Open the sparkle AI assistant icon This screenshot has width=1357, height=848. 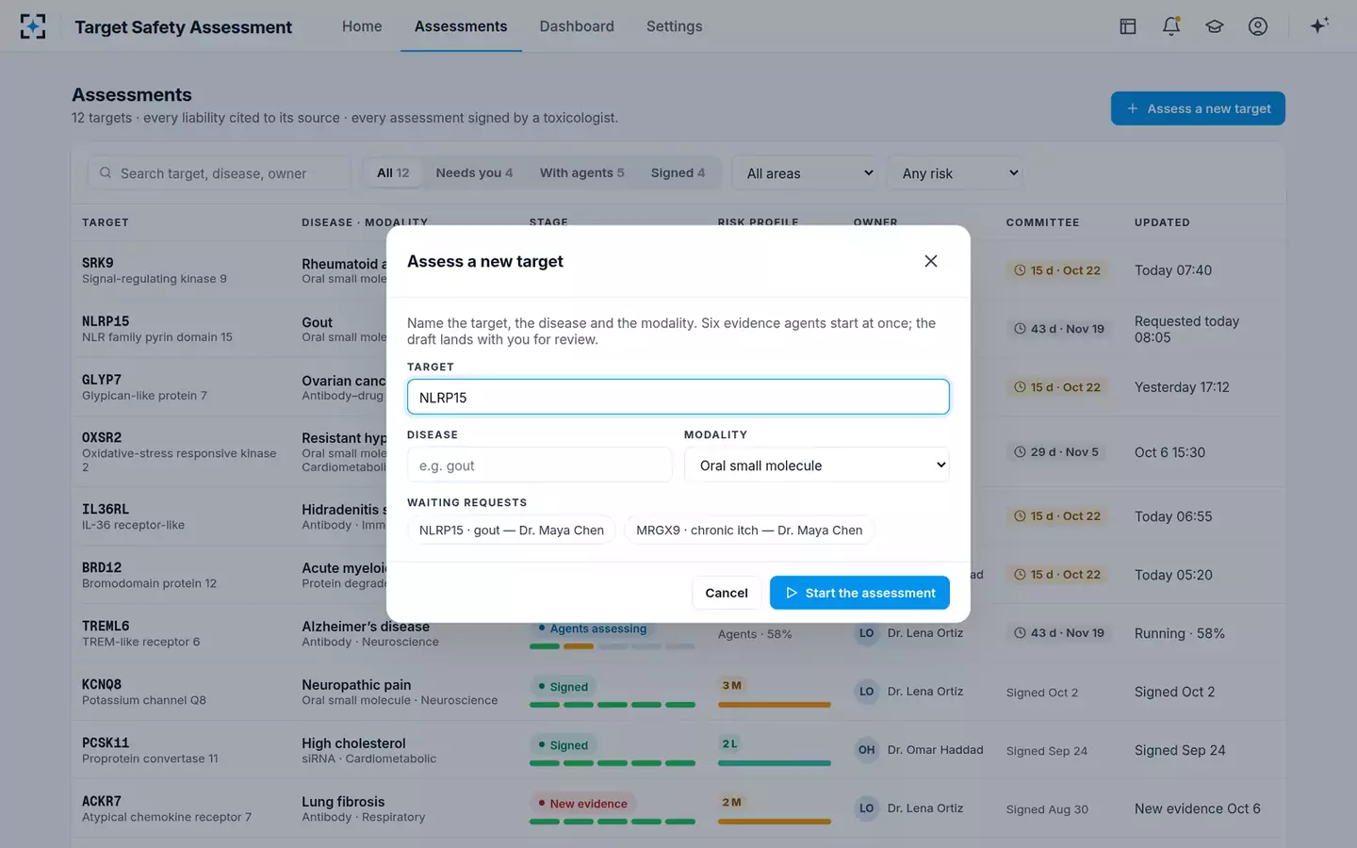(1319, 25)
